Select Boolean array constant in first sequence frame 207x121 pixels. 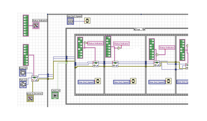(x=80, y=48)
